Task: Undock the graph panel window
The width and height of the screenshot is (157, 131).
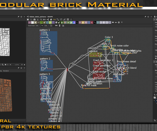Action: coord(148,17)
